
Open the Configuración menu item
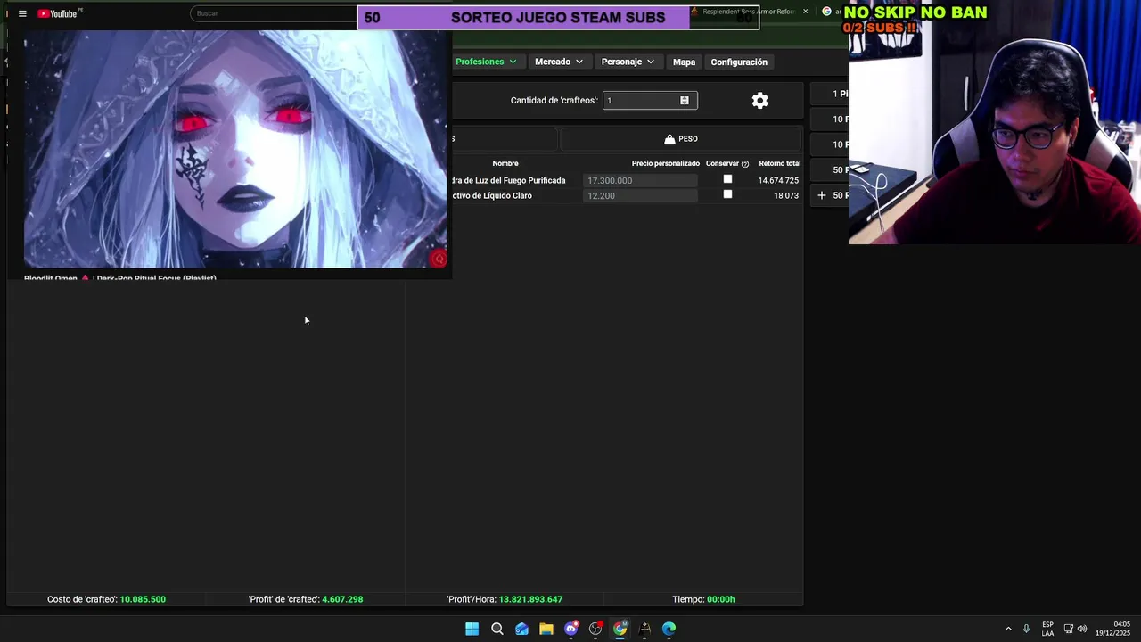click(739, 62)
